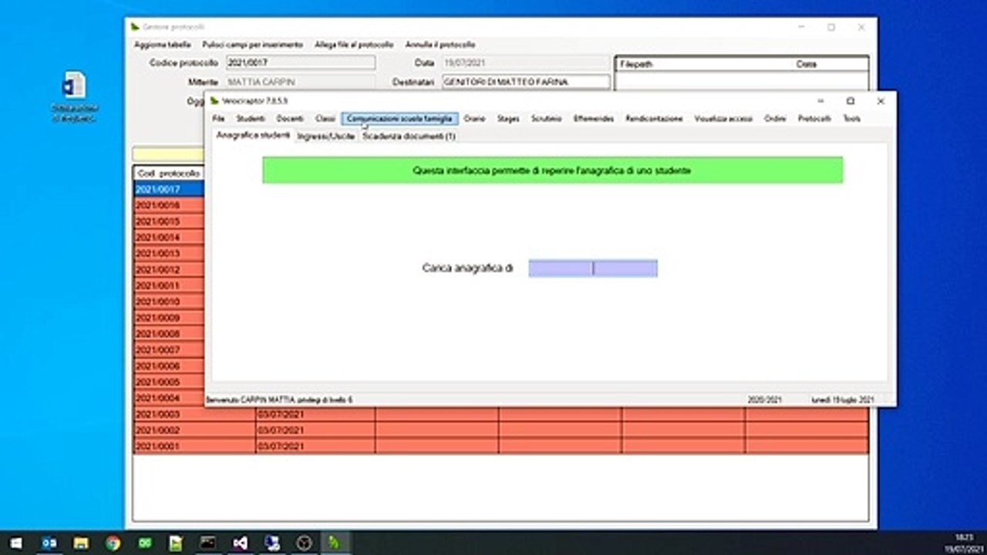Click Pulisci campi per inserimento
The height and width of the screenshot is (555, 987).
coord(253,45)
